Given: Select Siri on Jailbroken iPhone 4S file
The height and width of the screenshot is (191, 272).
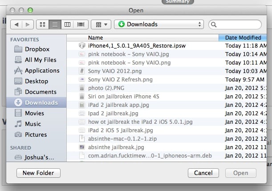Looking at the screenshot, I should [166, 97].
